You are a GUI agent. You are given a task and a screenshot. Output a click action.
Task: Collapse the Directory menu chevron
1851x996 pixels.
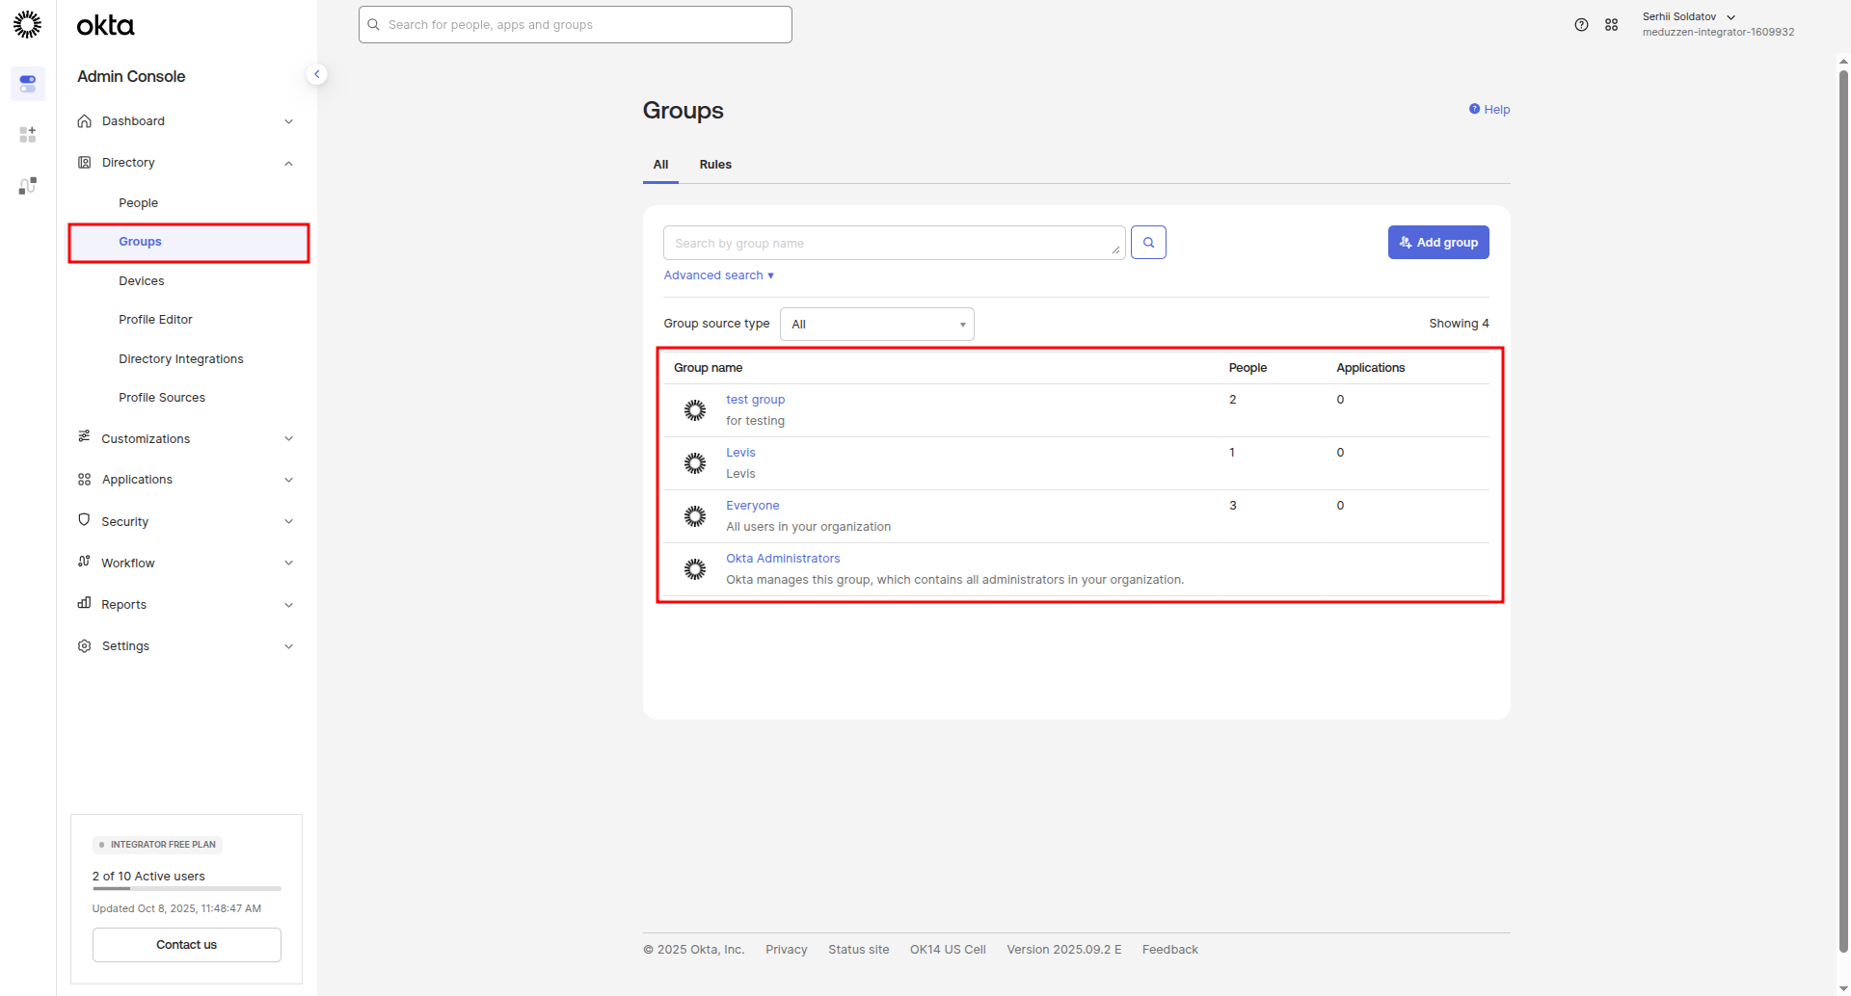click(288, 163)
